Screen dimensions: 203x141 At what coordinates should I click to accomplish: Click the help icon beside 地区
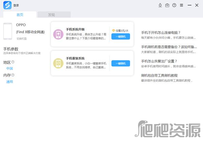(x=13, y=62)
